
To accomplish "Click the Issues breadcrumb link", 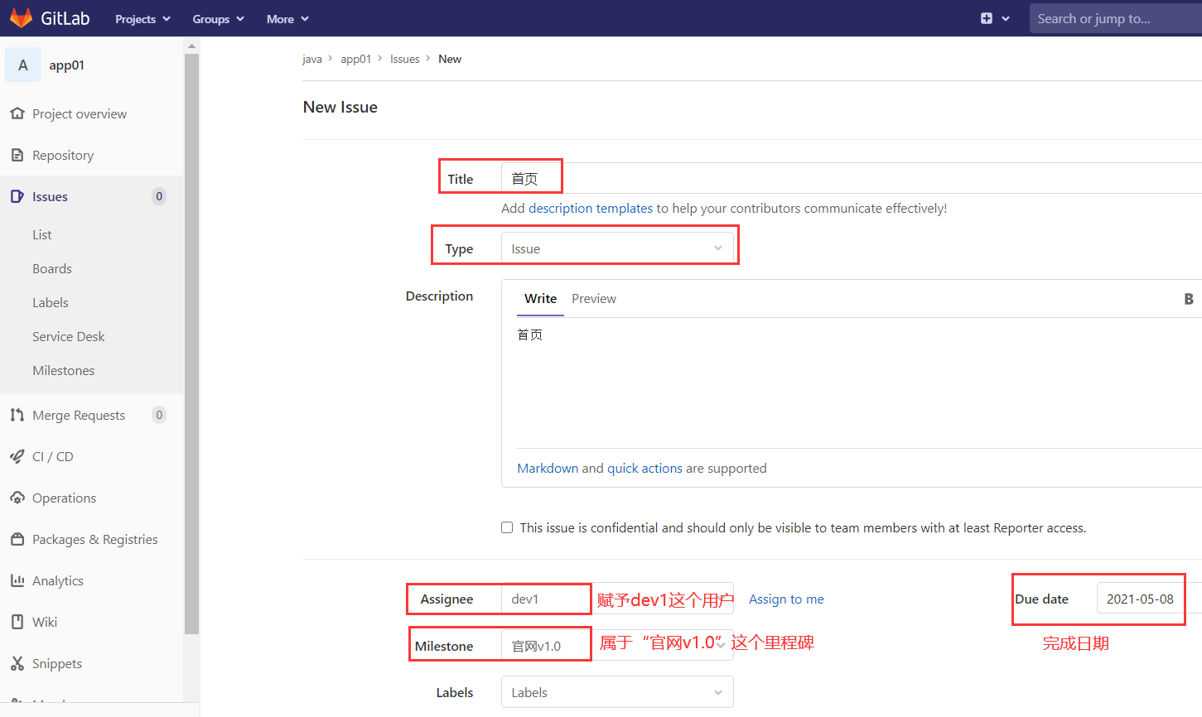I will [x=405, y=60].
